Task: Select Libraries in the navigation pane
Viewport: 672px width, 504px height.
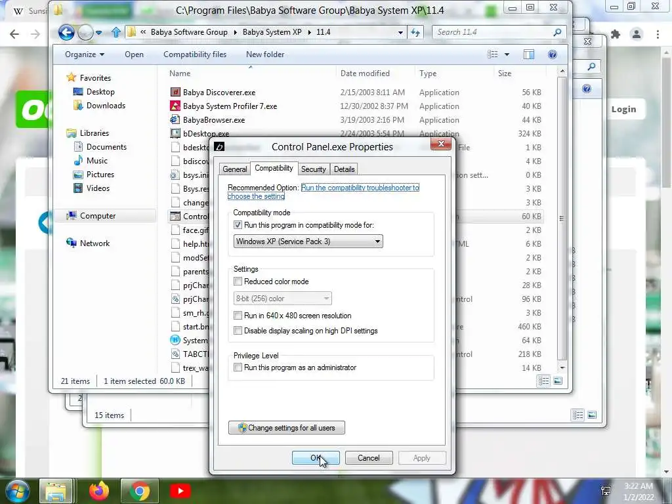Action: click(x=94, y=133)
